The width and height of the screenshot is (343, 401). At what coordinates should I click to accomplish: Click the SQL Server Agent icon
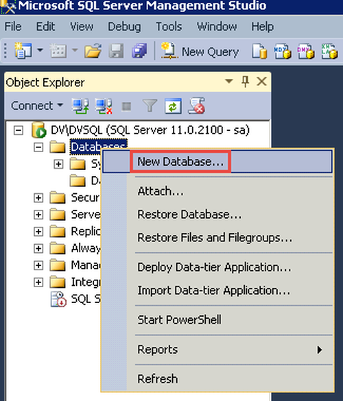click(58, 299)
